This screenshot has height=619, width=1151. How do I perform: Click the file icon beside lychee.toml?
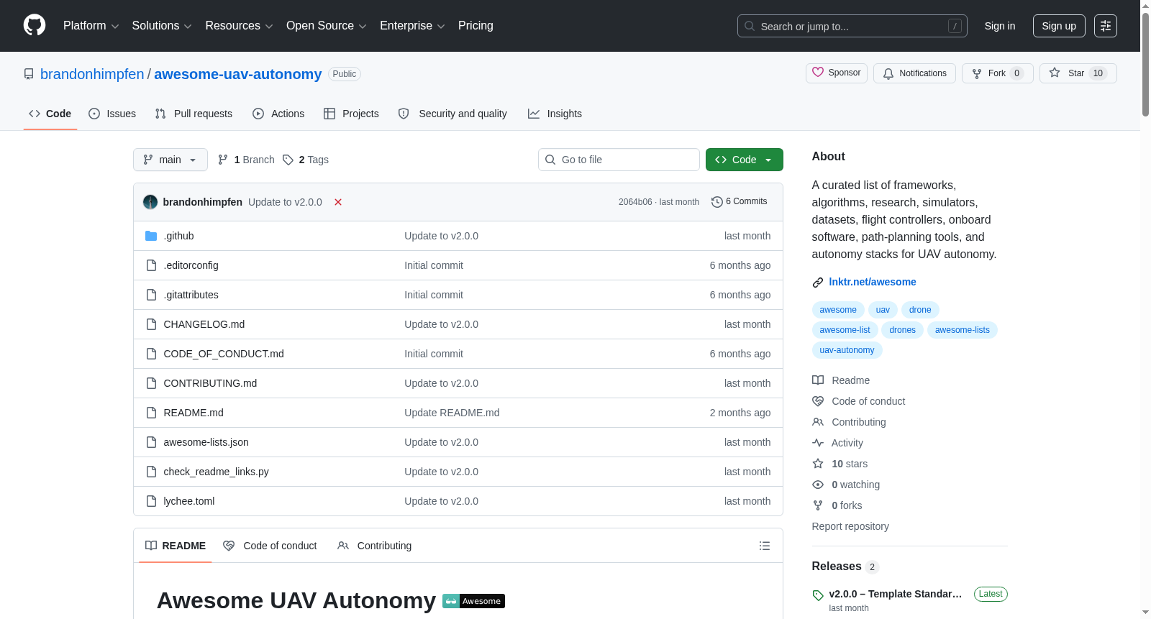pyautogui.click(x=151, y=501)
